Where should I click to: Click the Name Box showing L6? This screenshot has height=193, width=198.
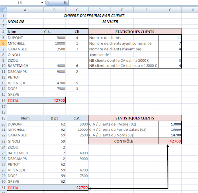[20, 3]
